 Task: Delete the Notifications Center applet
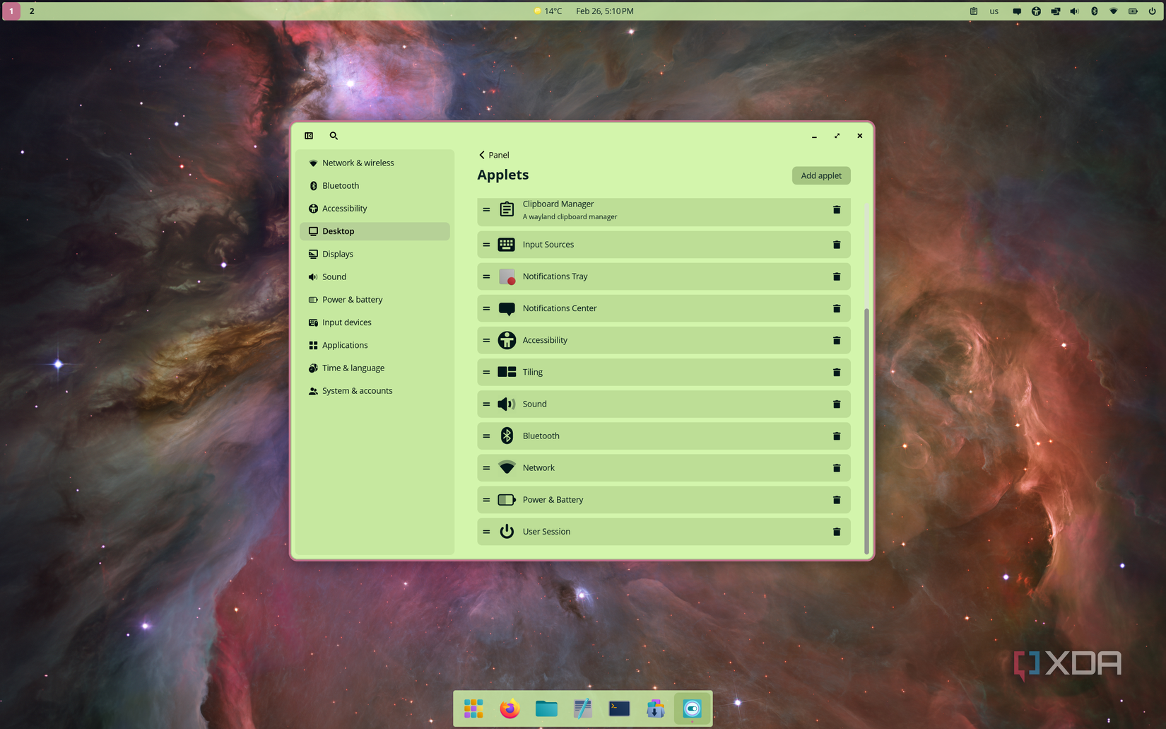pos(836,308)
